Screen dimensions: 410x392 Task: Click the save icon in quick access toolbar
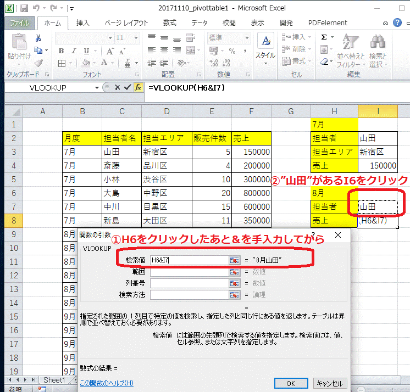(x=23, y=9)
